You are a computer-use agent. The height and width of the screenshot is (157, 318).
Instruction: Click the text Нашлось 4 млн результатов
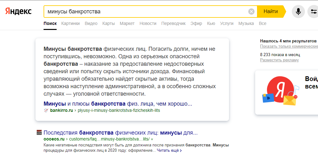pyautogui.click(x=288, y=41)
